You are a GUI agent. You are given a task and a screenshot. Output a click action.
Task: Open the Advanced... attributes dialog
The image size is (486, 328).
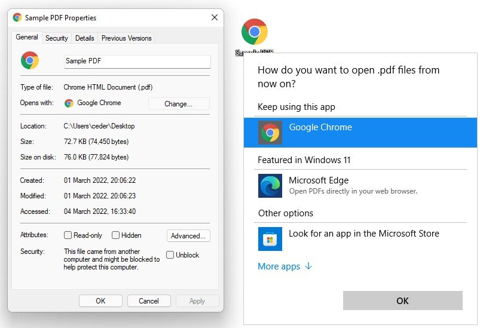click(x=188, y=236)
